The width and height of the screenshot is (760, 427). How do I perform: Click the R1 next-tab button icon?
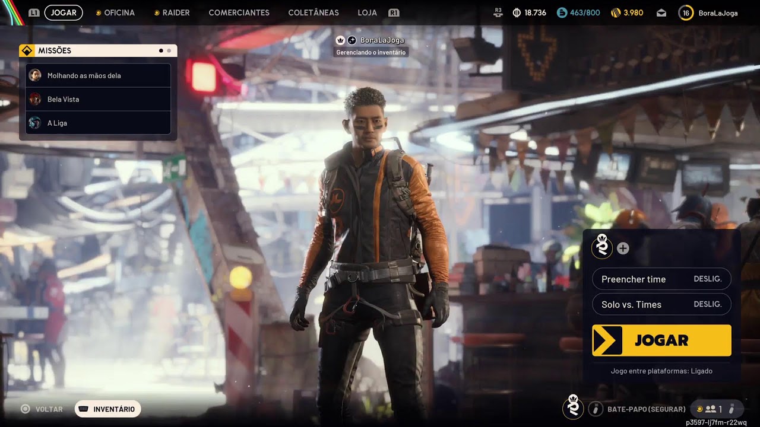click(393, 12)
